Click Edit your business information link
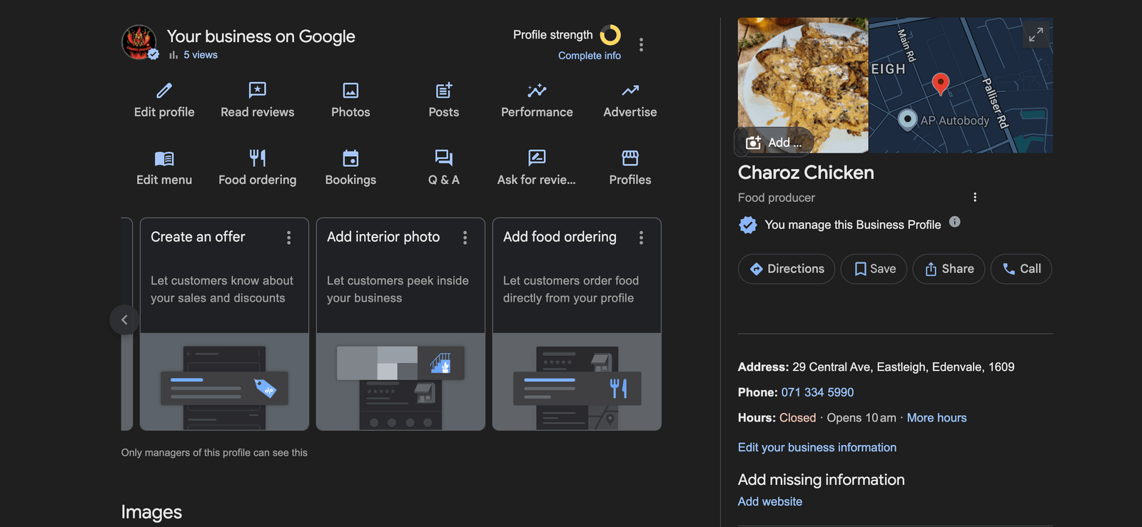This screenshot has width=1142, height=527. 817,447
